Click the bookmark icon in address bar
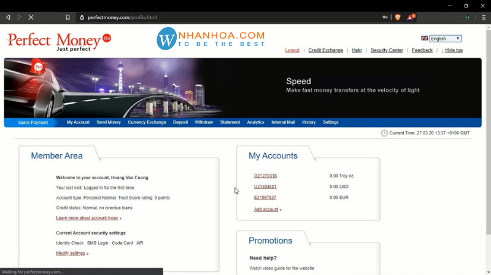The width and height of the screenshot is (491, 275). click(68, 17)
